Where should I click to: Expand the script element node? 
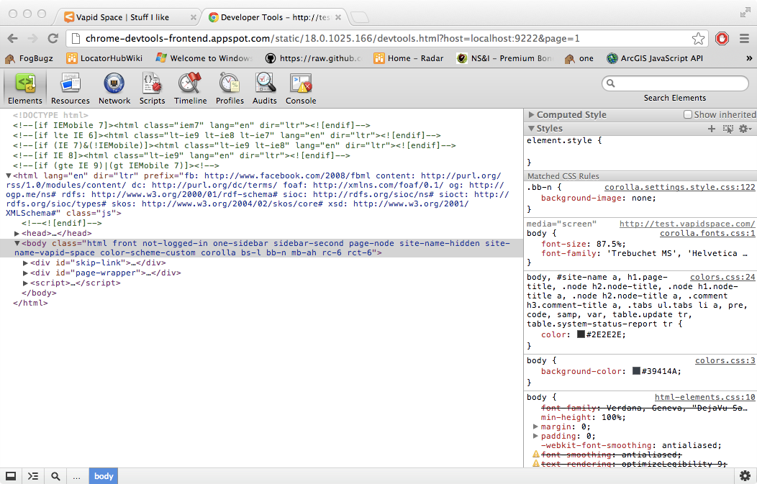pos(26,283)
